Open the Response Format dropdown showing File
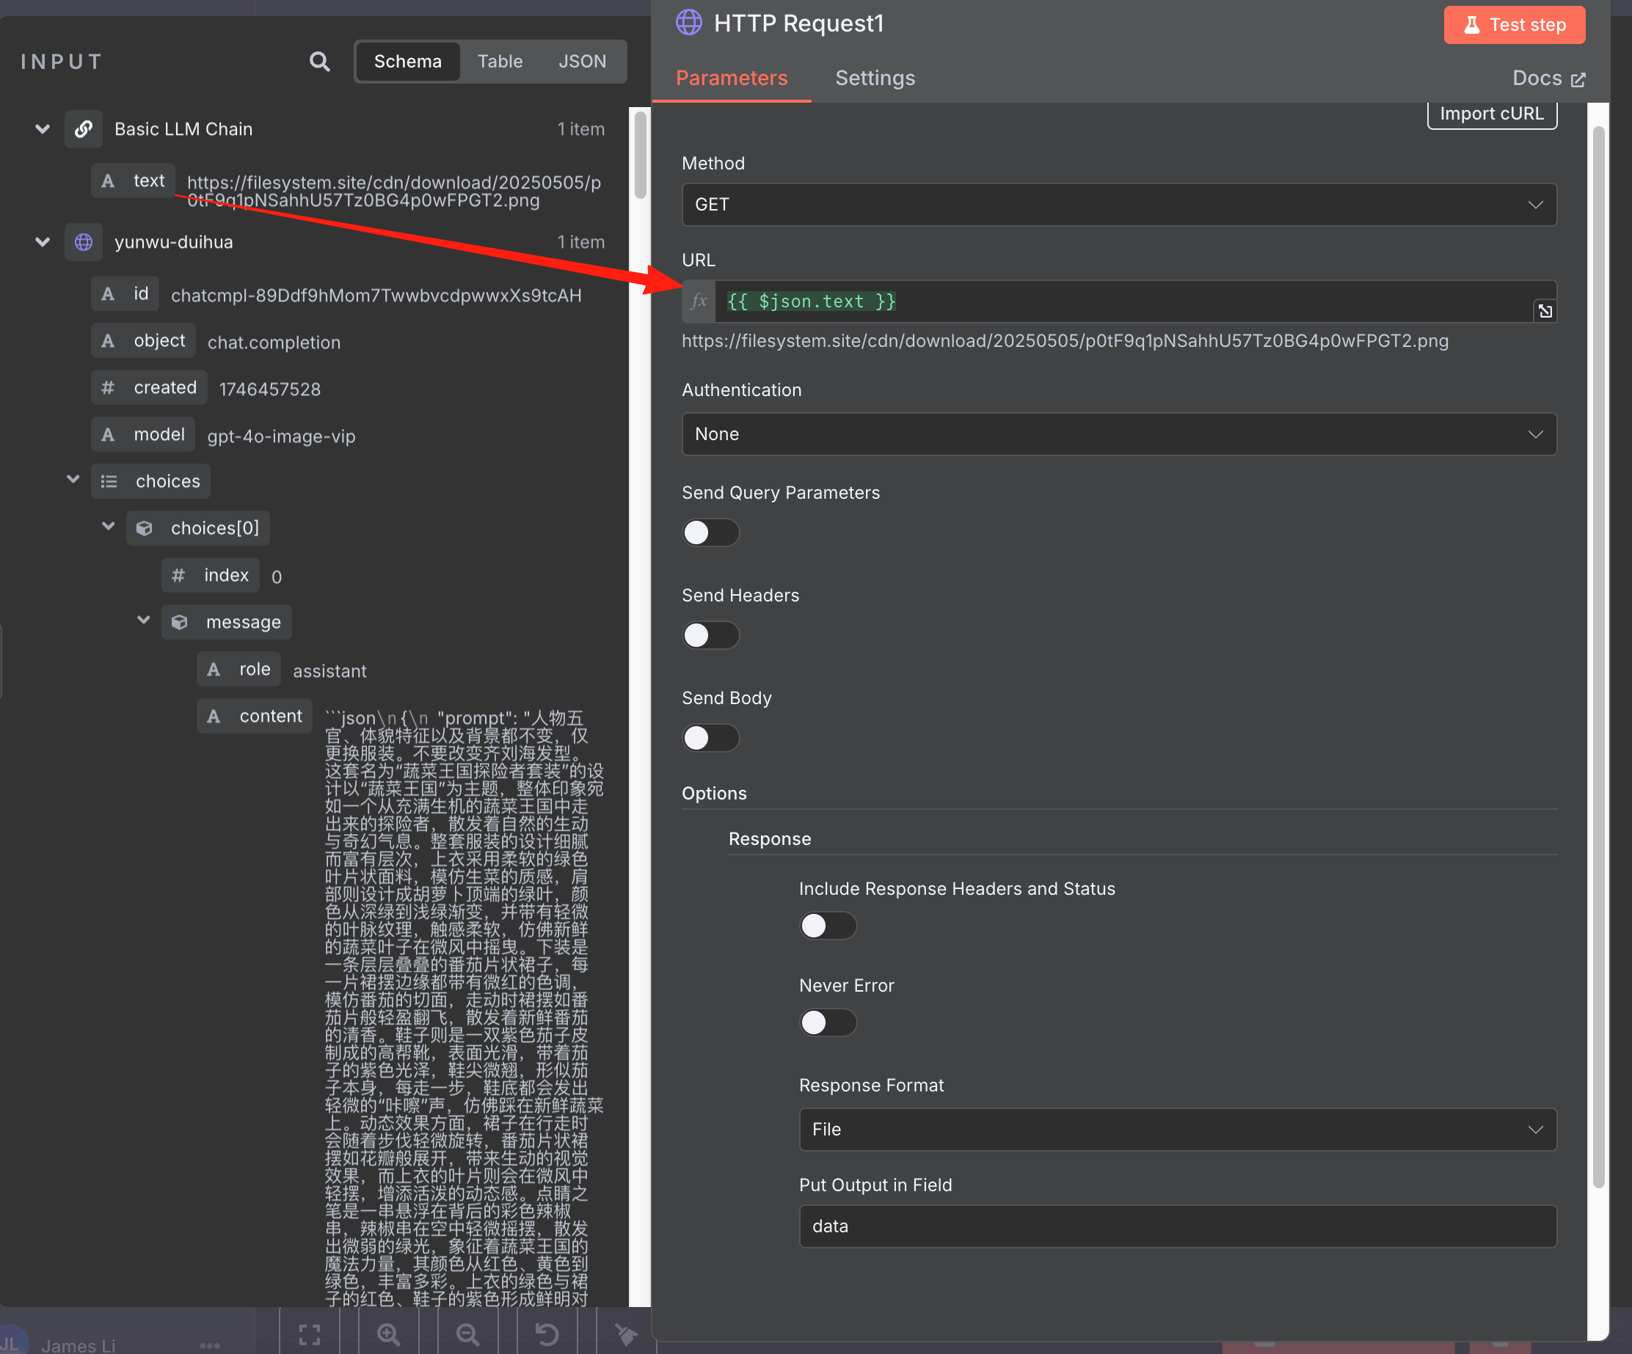The image size is (1632, 1354). click(x=1177, y=1130)
